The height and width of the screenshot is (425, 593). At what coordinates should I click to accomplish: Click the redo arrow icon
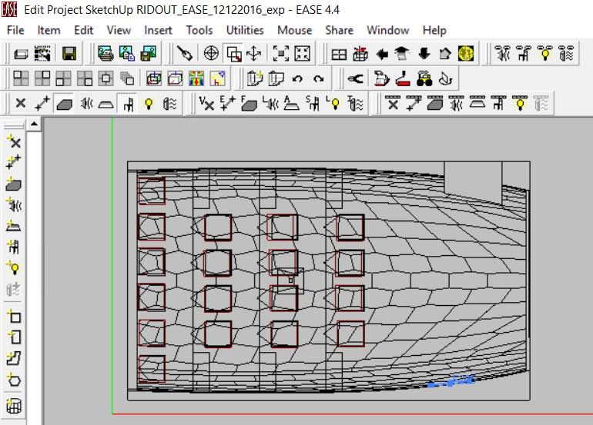pyautogui.click(x=318, y=79)
